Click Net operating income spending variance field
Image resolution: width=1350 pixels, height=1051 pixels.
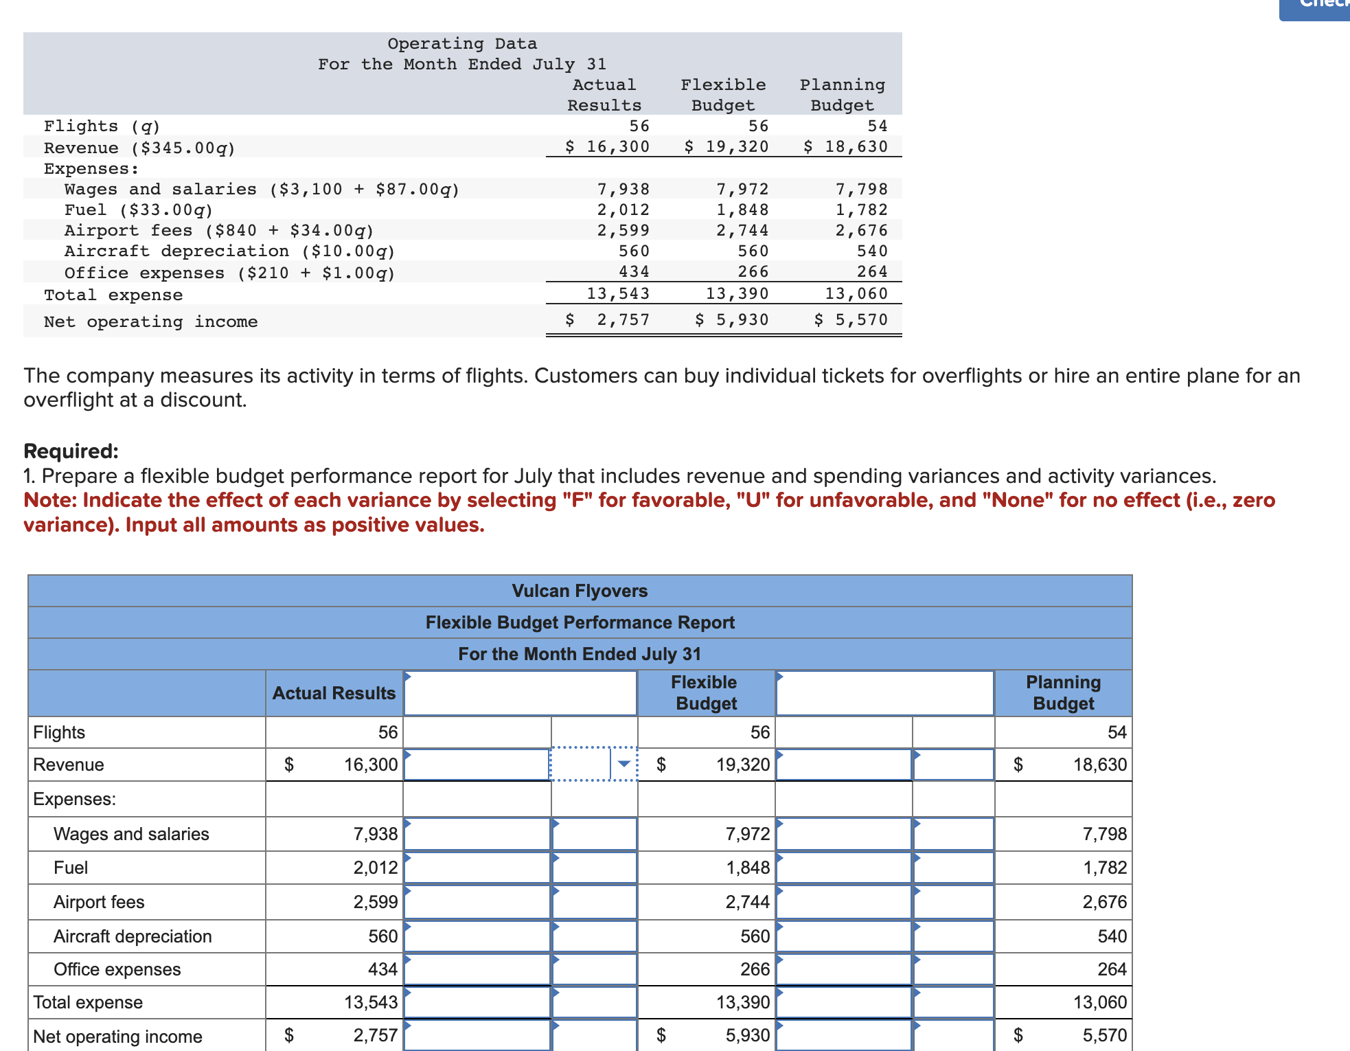tap(477, 1035)
